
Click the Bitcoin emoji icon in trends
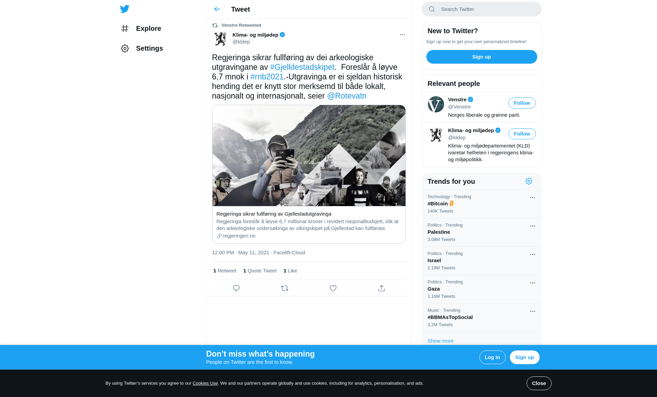click(451, 203)
